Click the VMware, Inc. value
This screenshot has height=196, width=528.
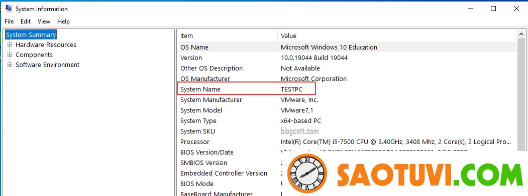tap(299, 100)
